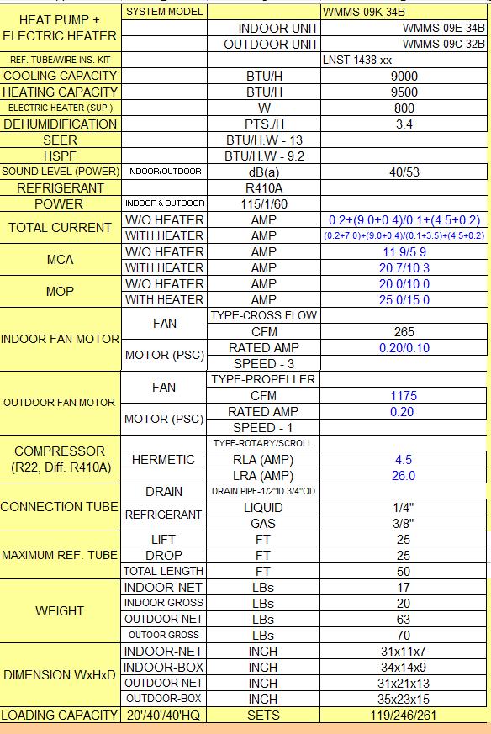The width and height of the screenshot is (491, 734).
Task: Select the sound level 40/53 cell
Action: coord(404,172)
